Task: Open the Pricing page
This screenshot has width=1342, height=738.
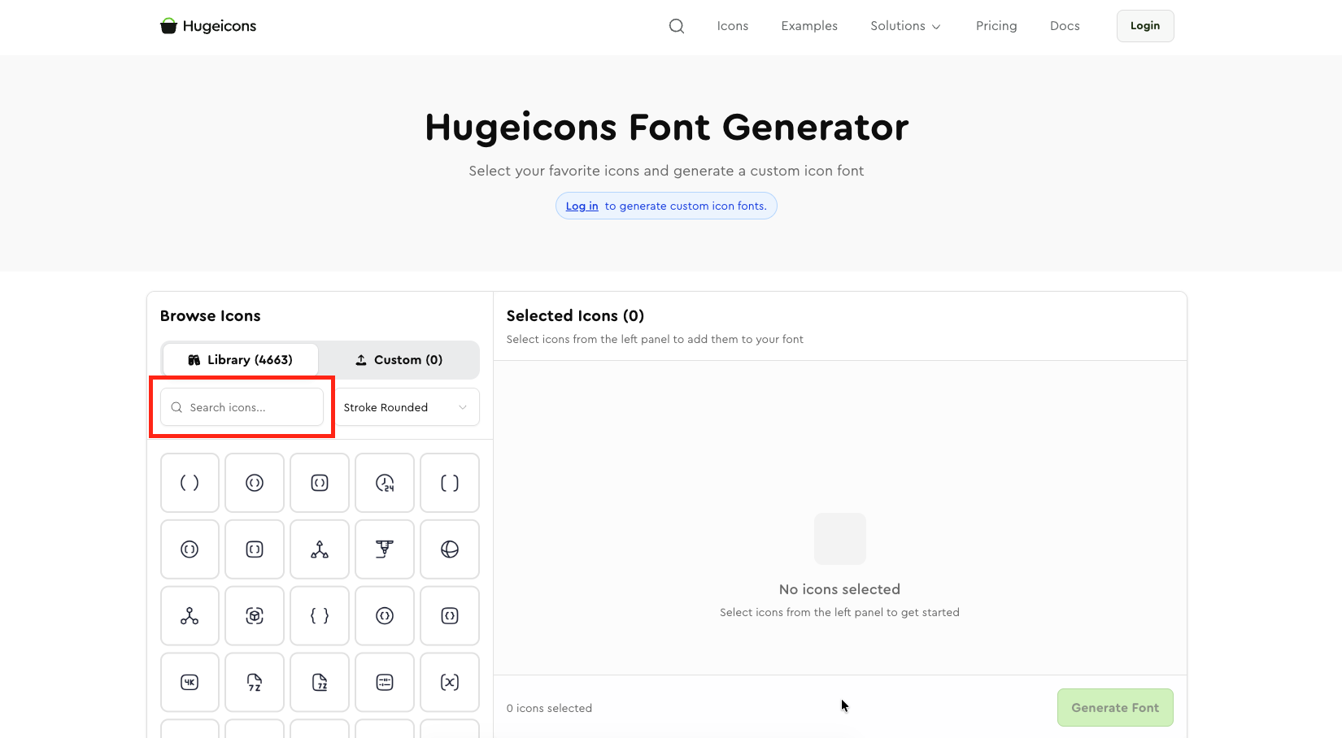Action: coord(996,26)
